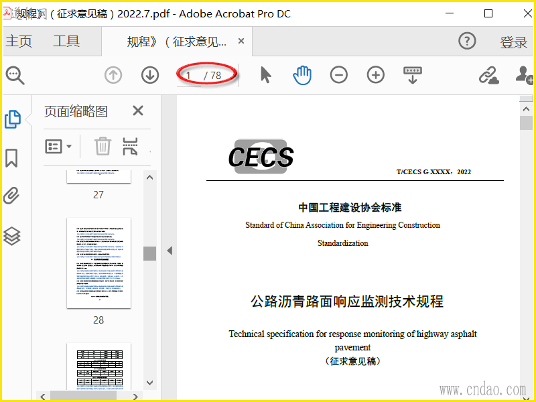Close the 页面缩略图 panel
The image size is (536, 402).
(138, 111)
